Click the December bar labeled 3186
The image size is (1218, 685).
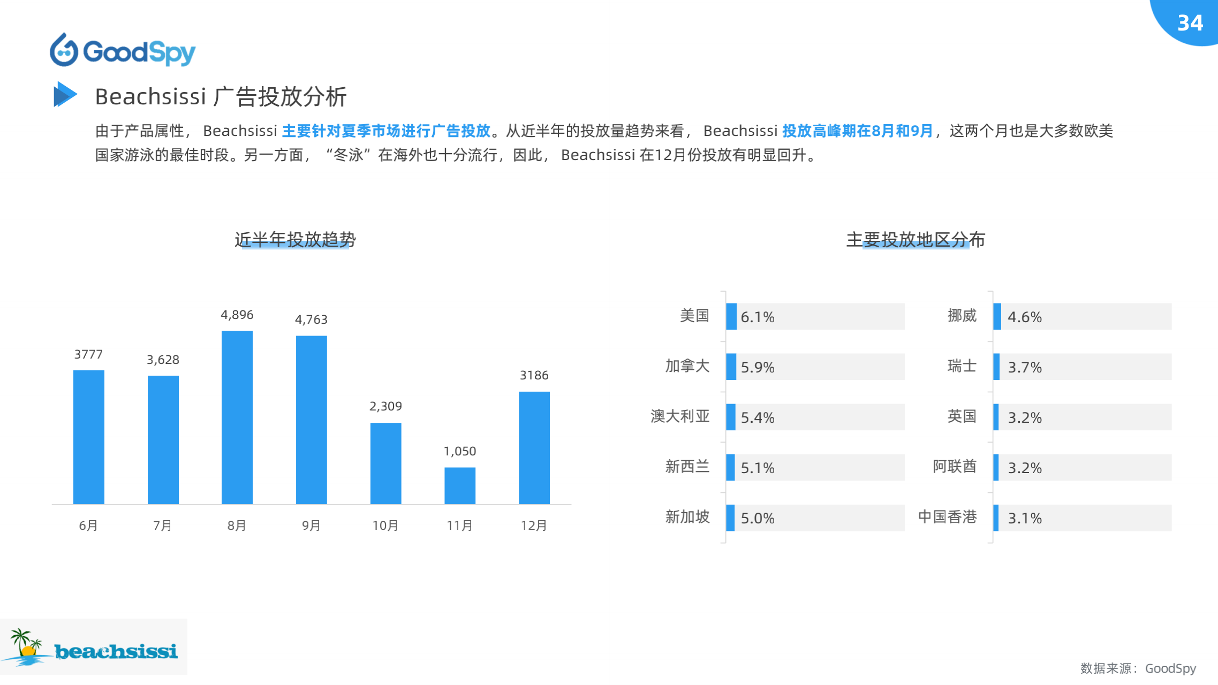(534, 447)
